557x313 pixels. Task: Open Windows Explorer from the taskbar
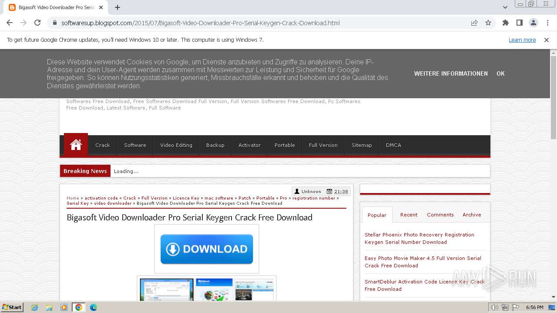coord(49,307)
